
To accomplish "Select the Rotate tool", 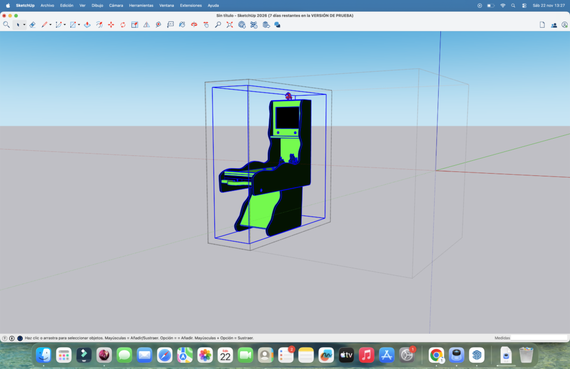I will 122,24.
